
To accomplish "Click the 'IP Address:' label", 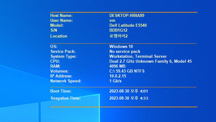I will (x=61, y=76).
